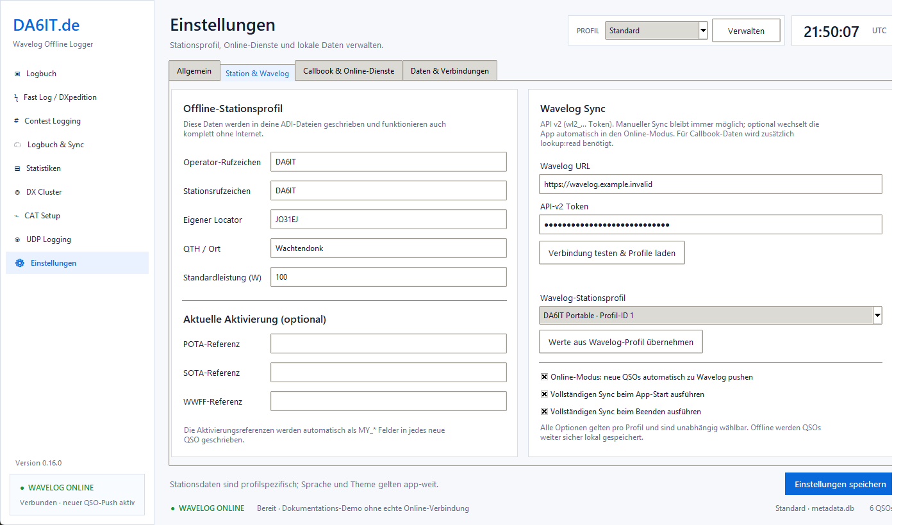This screenshot has height=525, width=910.
Task: Click the Contest Logging hash icon
Action: pyautogui.click(x=16, y=121)
